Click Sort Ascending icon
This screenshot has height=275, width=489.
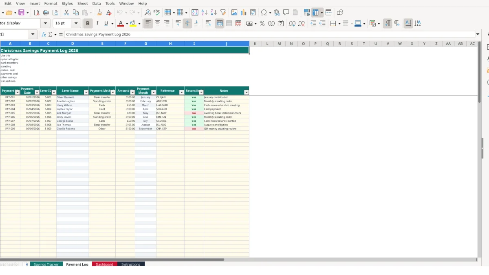(205, 13)
